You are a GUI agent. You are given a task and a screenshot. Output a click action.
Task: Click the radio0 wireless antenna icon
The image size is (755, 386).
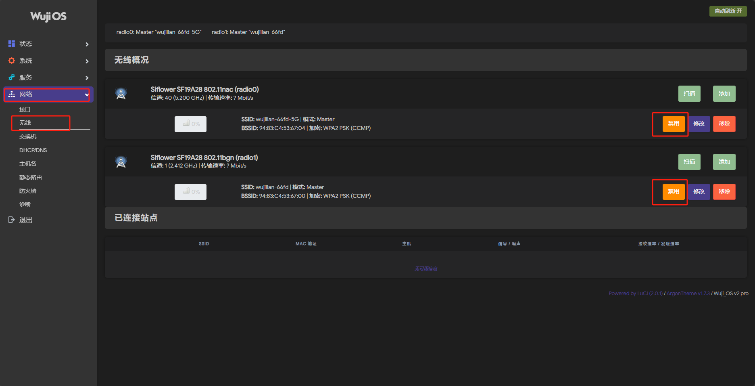tap(121, 94)
